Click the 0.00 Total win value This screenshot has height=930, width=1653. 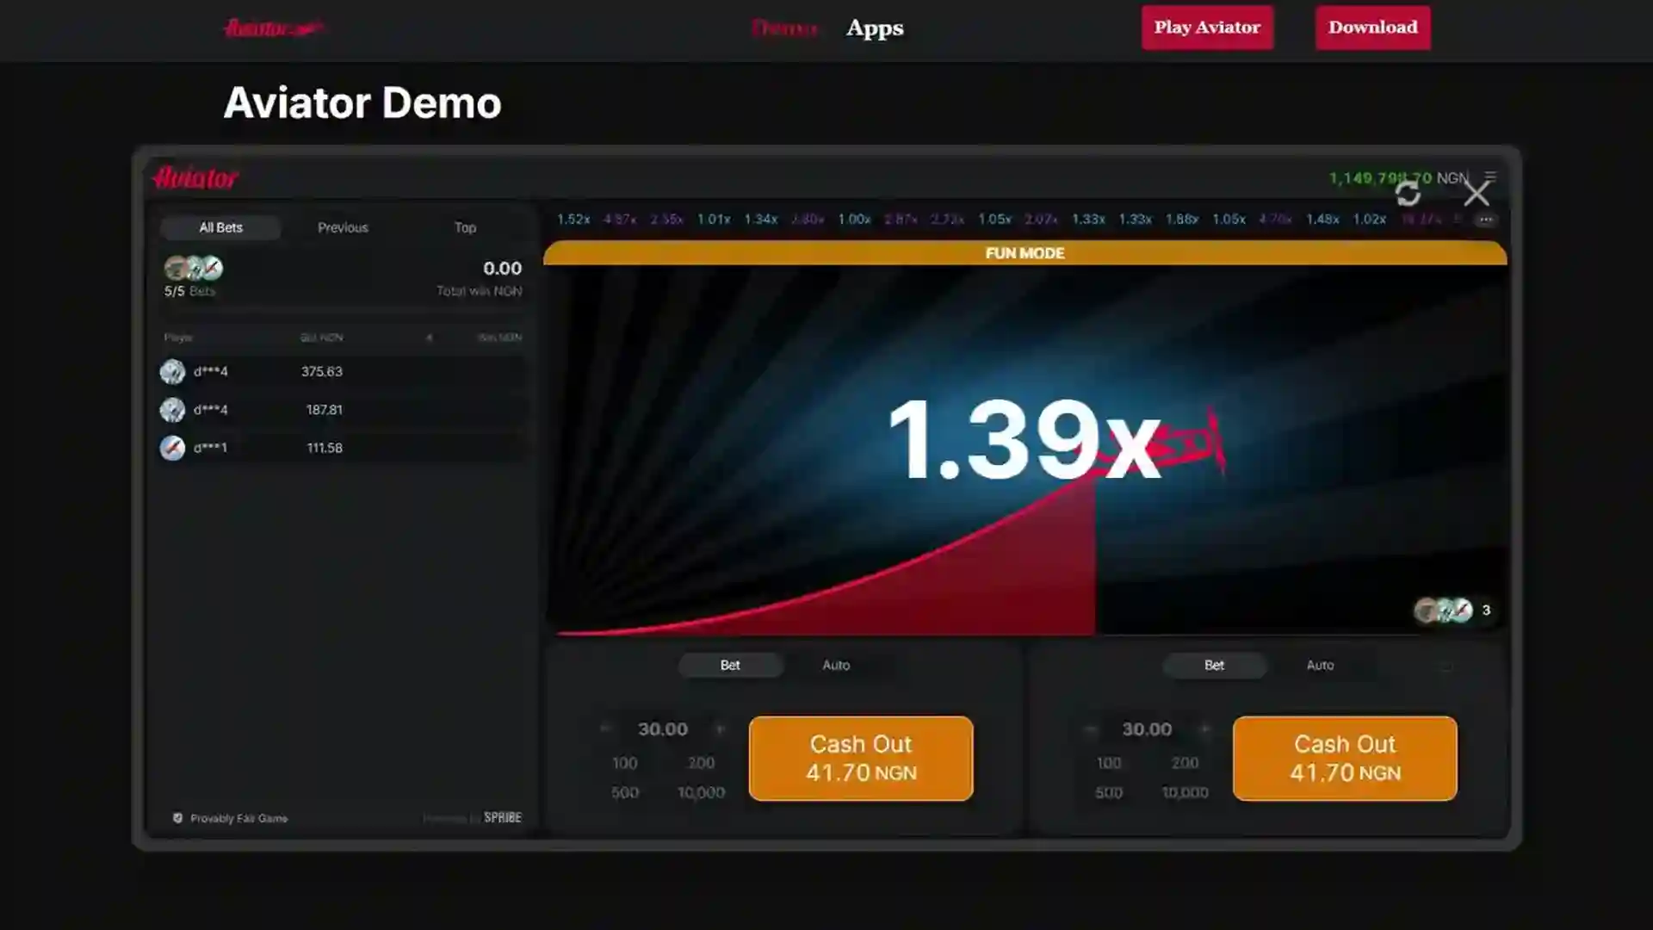tap(502, 268)
